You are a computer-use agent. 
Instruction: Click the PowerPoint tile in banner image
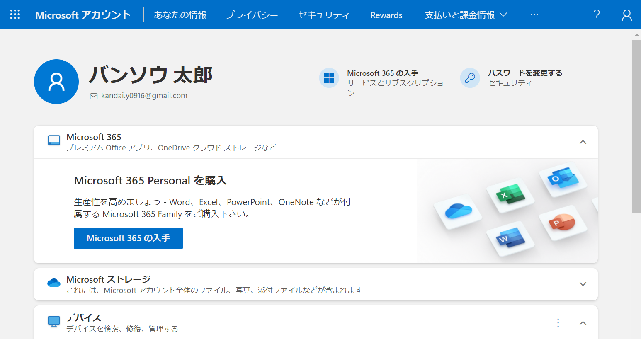point(563,223)
